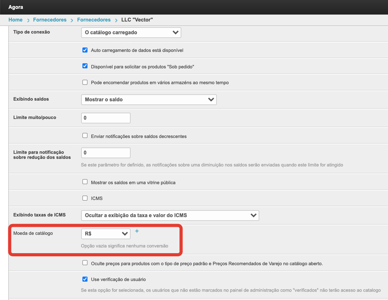
Task: Click the notification limit input field
Action: [x=106, y=153]
